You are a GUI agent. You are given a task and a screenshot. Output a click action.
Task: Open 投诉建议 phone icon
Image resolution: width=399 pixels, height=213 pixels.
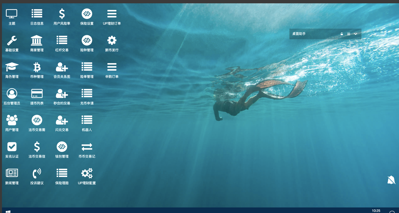37,173
